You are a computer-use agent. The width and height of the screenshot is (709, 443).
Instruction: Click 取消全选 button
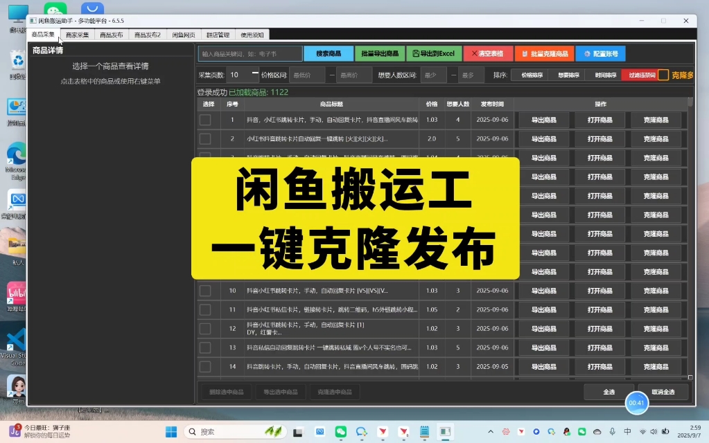663,392
